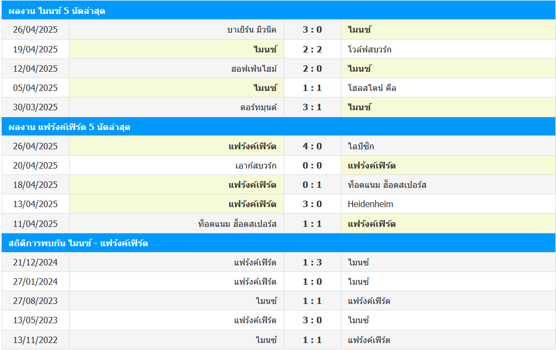
Task: Click the date 30/03/2025
Action: (35, 107)
